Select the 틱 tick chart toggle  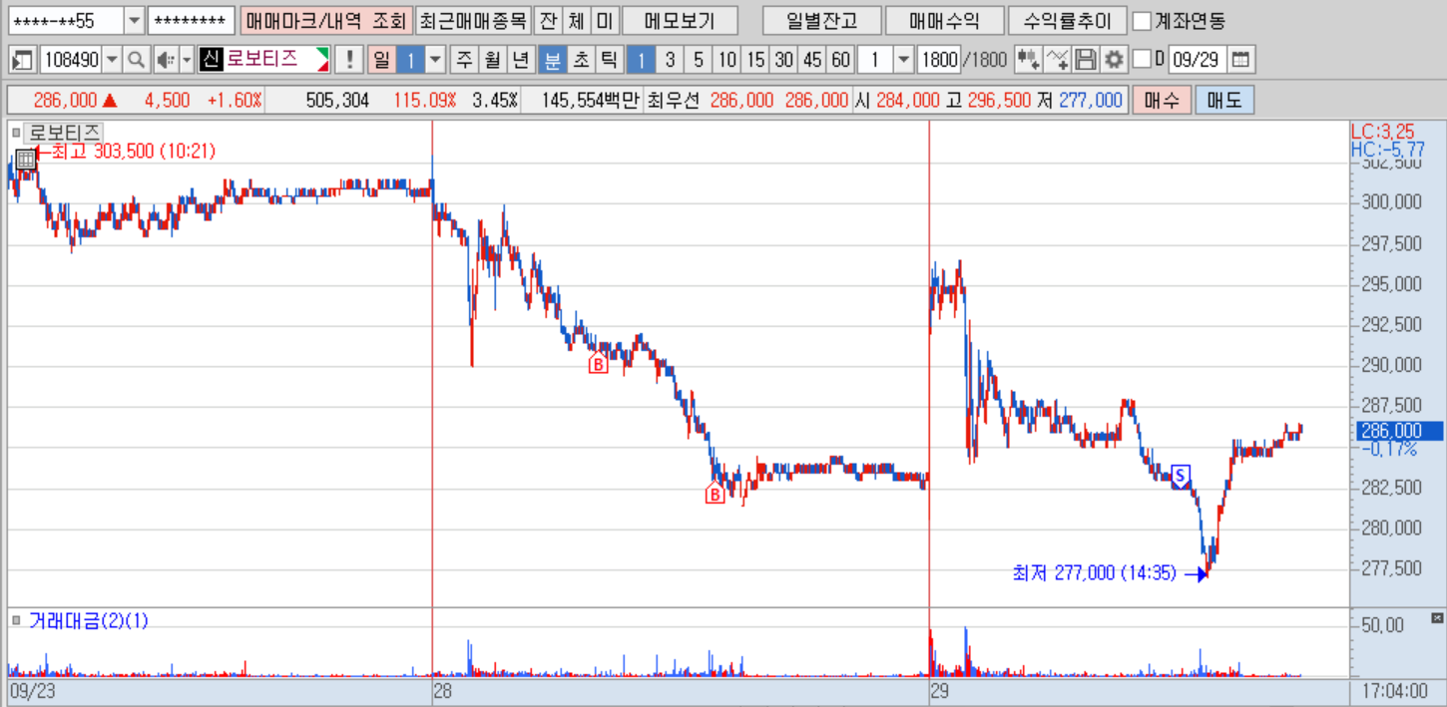click(608, 60)
